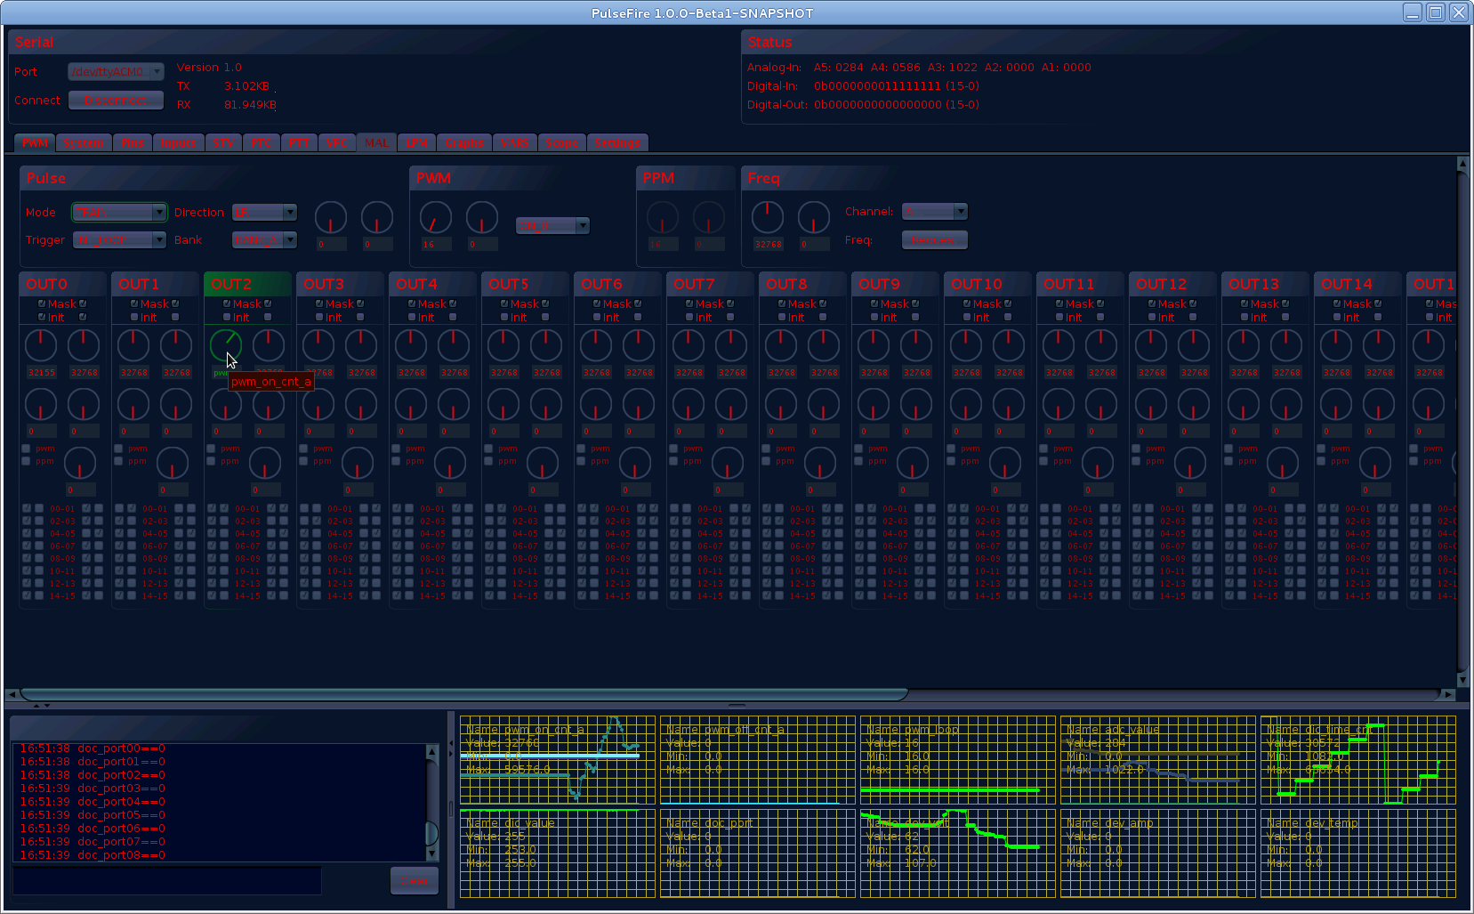
Task: Click the first dial in the Freq panel
Action: click(x=767, y=217)
